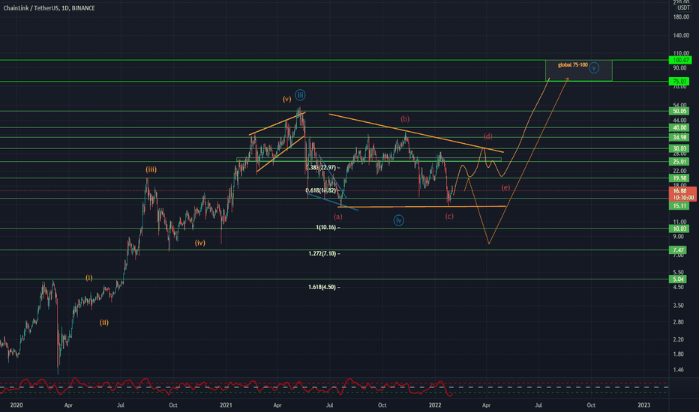Select the red (e) correction label
This screenshot has height=412, width=699.
pyautogui.click(x=505, y=187)
